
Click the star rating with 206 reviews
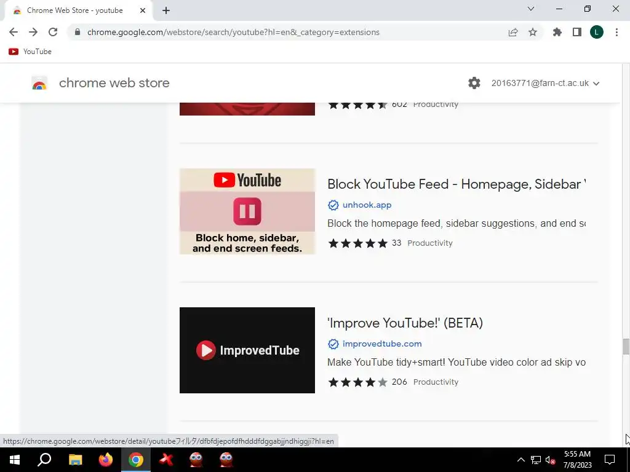click(357, 382)
